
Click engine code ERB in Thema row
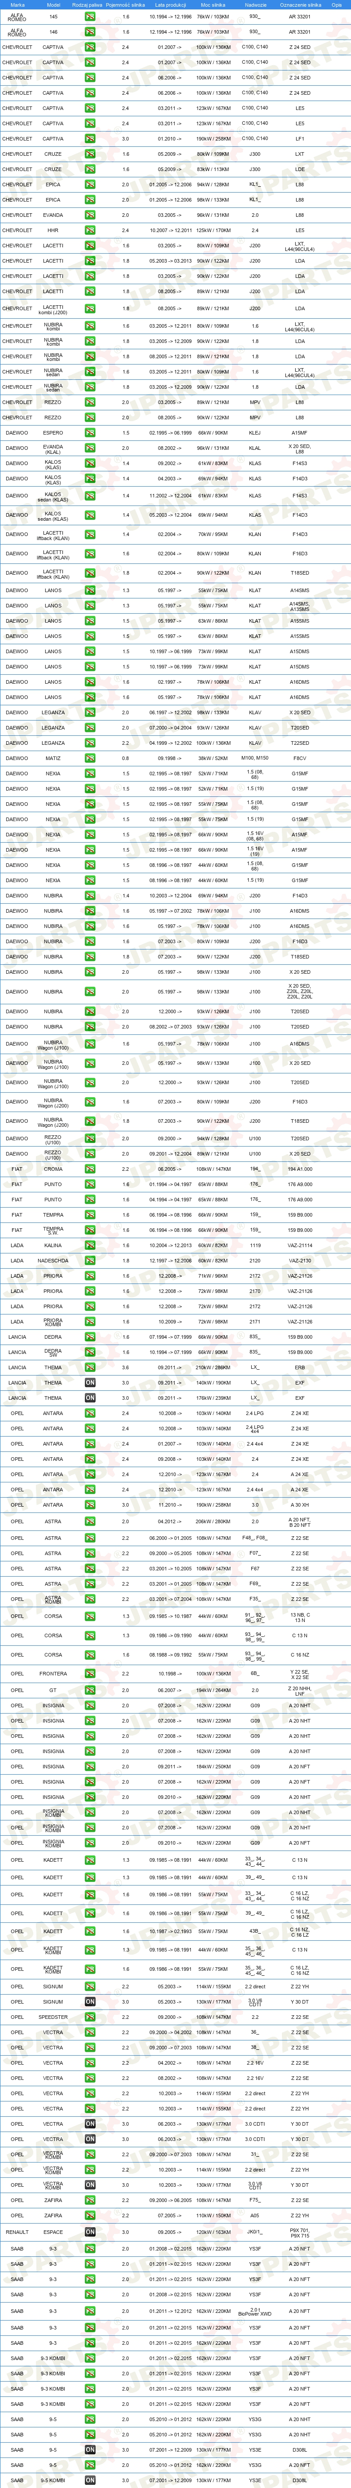(x=300, y=1367)
